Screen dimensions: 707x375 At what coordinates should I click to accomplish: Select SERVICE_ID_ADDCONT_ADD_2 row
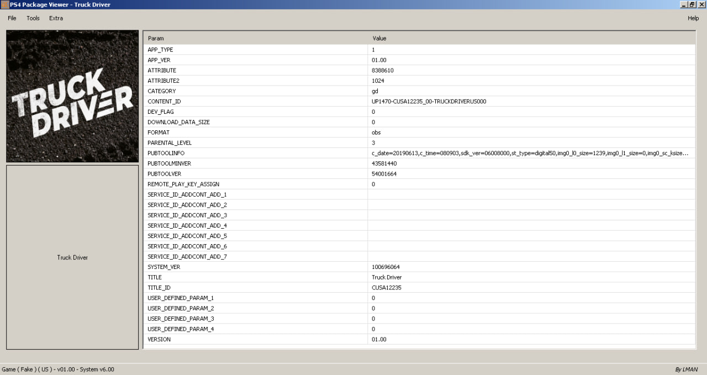pos(420,205)
